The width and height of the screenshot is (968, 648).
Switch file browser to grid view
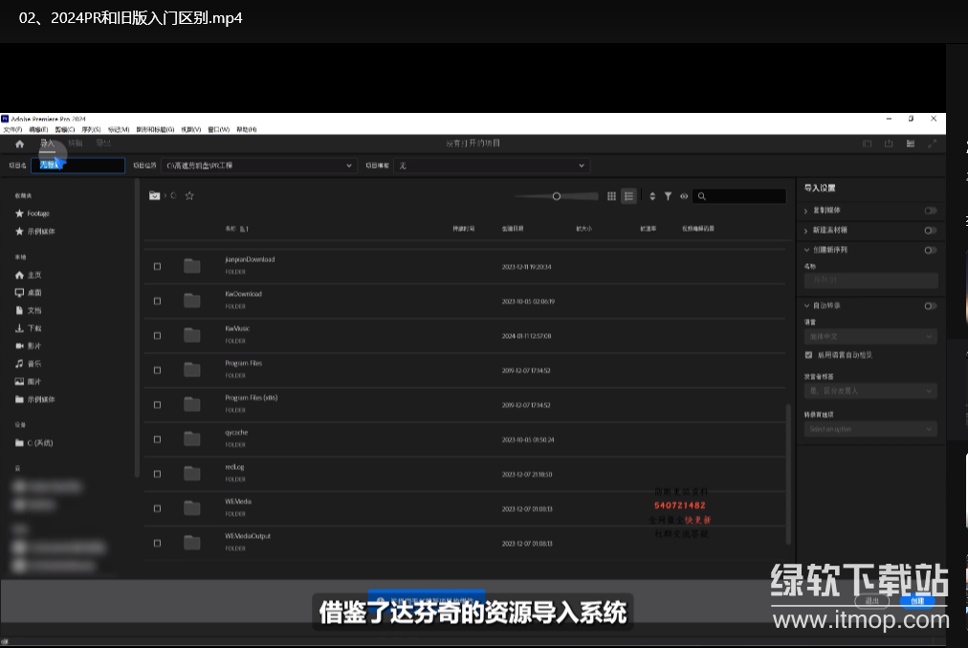coord(611,196)
